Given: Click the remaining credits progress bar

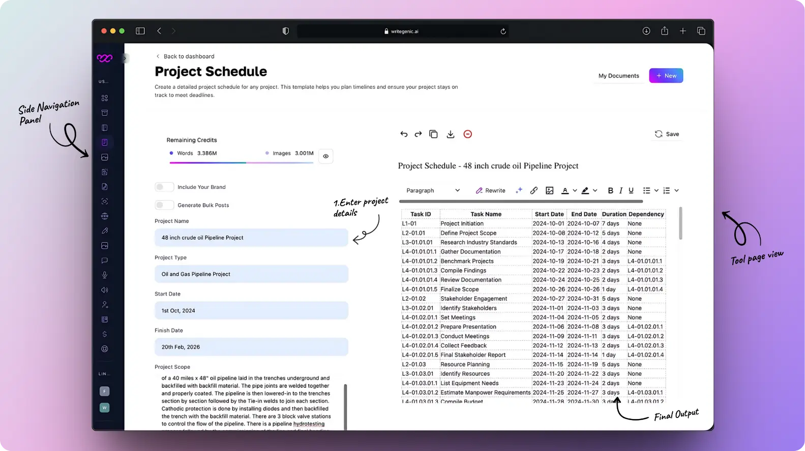Looking at the screenshot, I should [242, 163].
